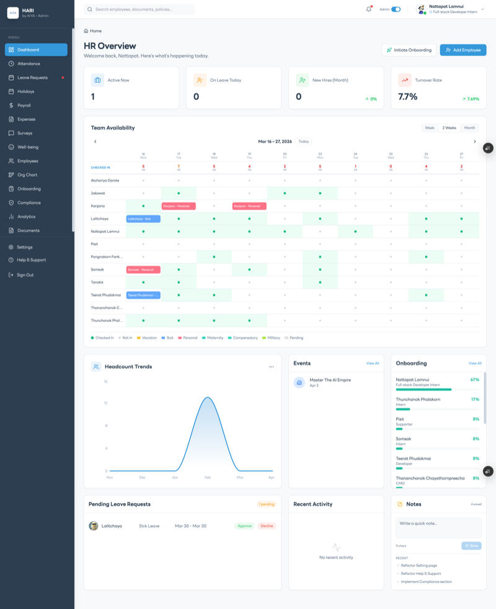Click the Sign Out arrow icon

pyautogui.click(x=11, y=275)
